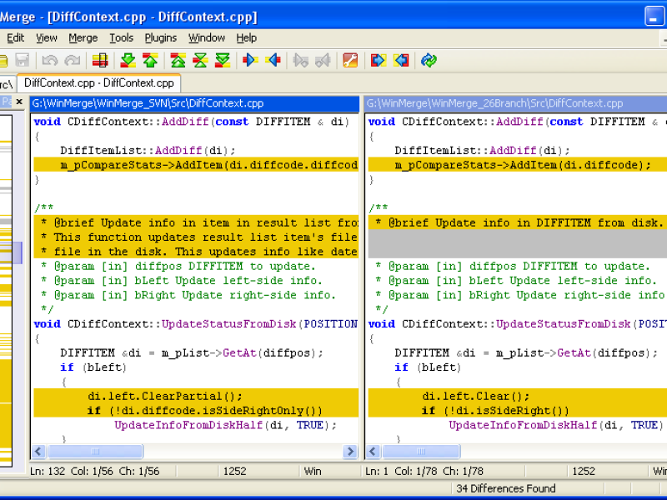Open the Tools menu
667x500 pixels.
tap(121, 37)
